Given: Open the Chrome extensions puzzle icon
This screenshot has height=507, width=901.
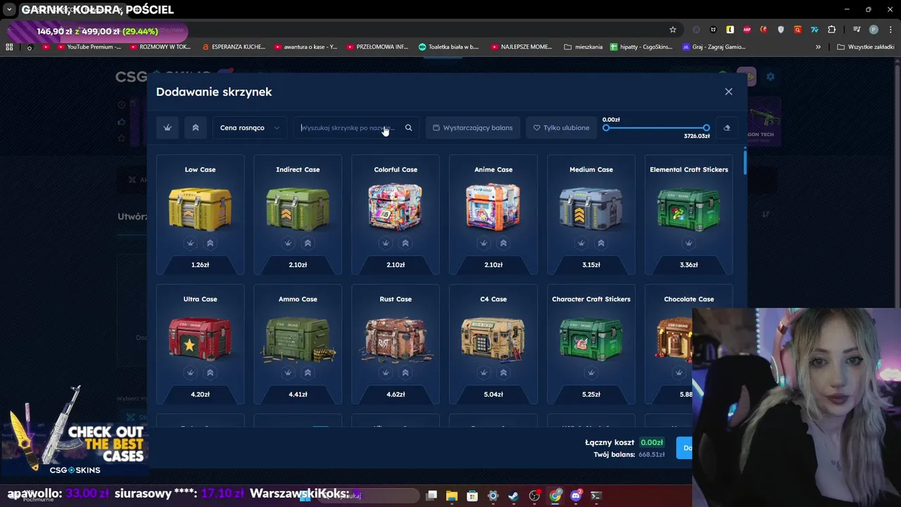Looking at the screenshot, I should point(832,30).
